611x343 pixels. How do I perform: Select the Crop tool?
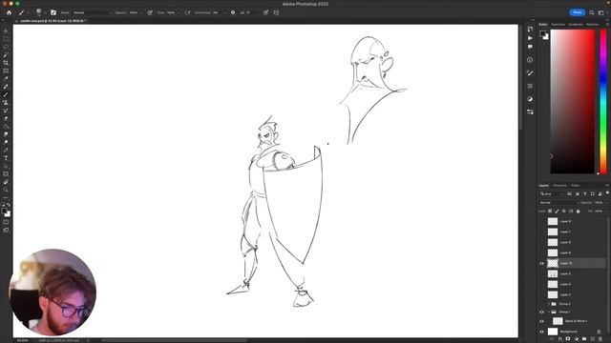[x=6, y=63]
